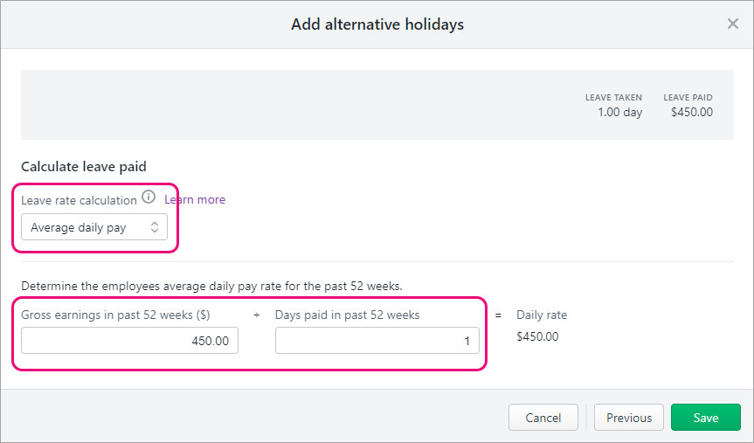Open the Average daily pay dropdown
The image size is (754, 443).
(x=94, y=227)
